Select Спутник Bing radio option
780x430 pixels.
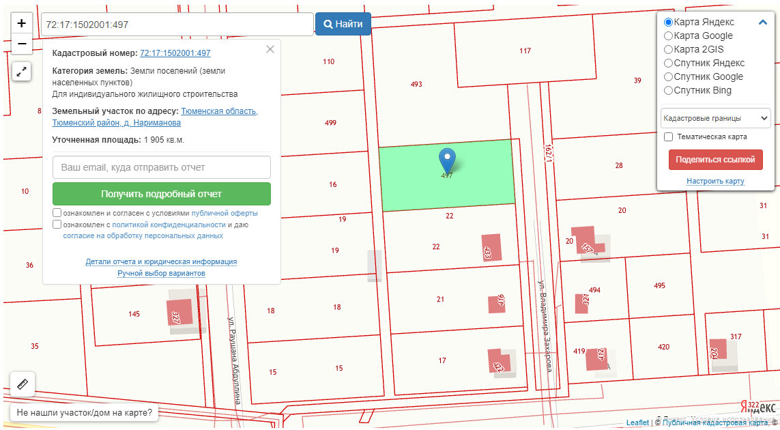point(669,91)
